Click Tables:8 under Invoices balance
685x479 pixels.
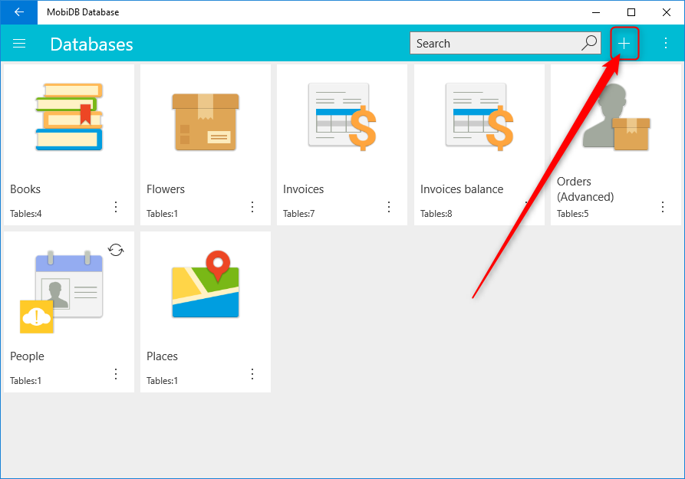click(436, 214)
